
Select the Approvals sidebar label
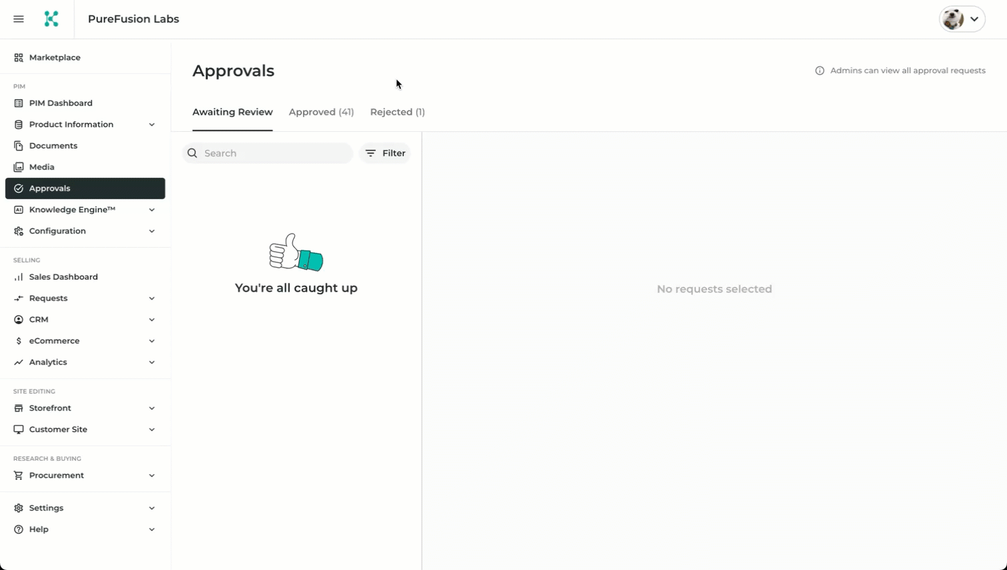(x=49, y=188)
